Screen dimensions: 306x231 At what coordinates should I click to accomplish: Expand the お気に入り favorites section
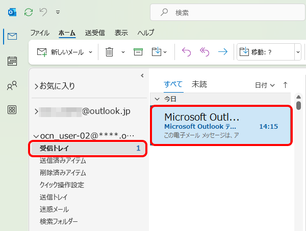(36, 86)
